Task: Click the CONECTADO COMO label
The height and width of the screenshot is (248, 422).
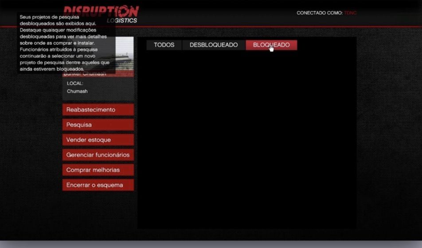Action: [320, 13]
